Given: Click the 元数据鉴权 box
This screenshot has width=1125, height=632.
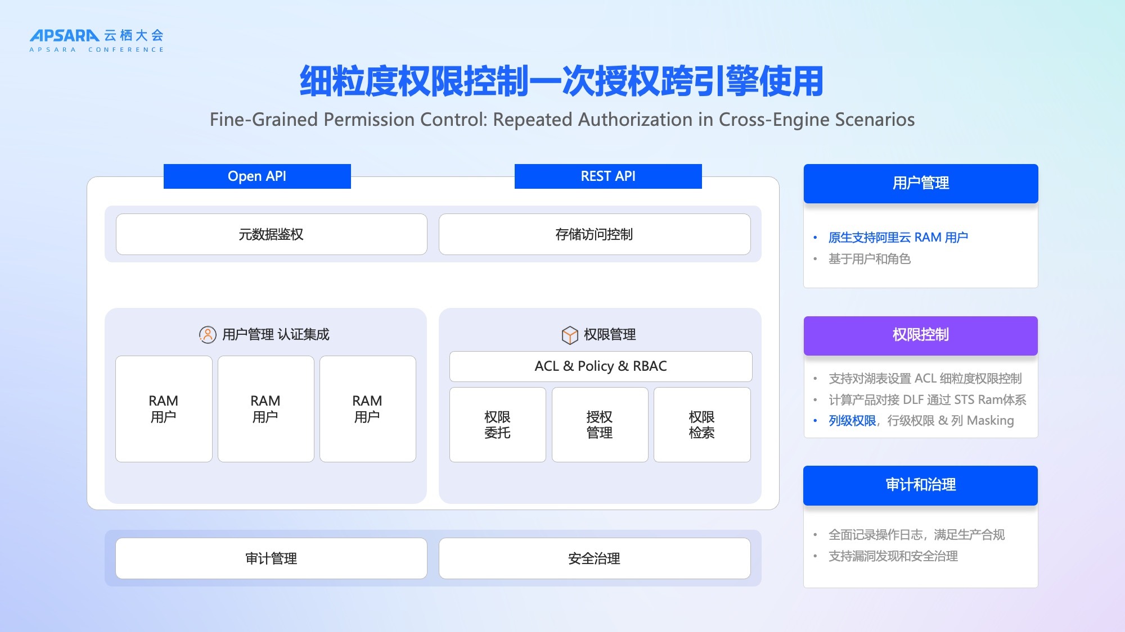Looking at the screenshot, I should (x=271, y=234).
